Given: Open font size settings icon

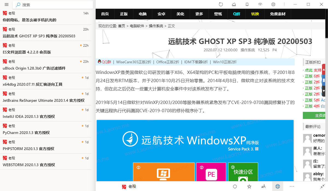Looking at the screenshot, I should coord(263,187).
